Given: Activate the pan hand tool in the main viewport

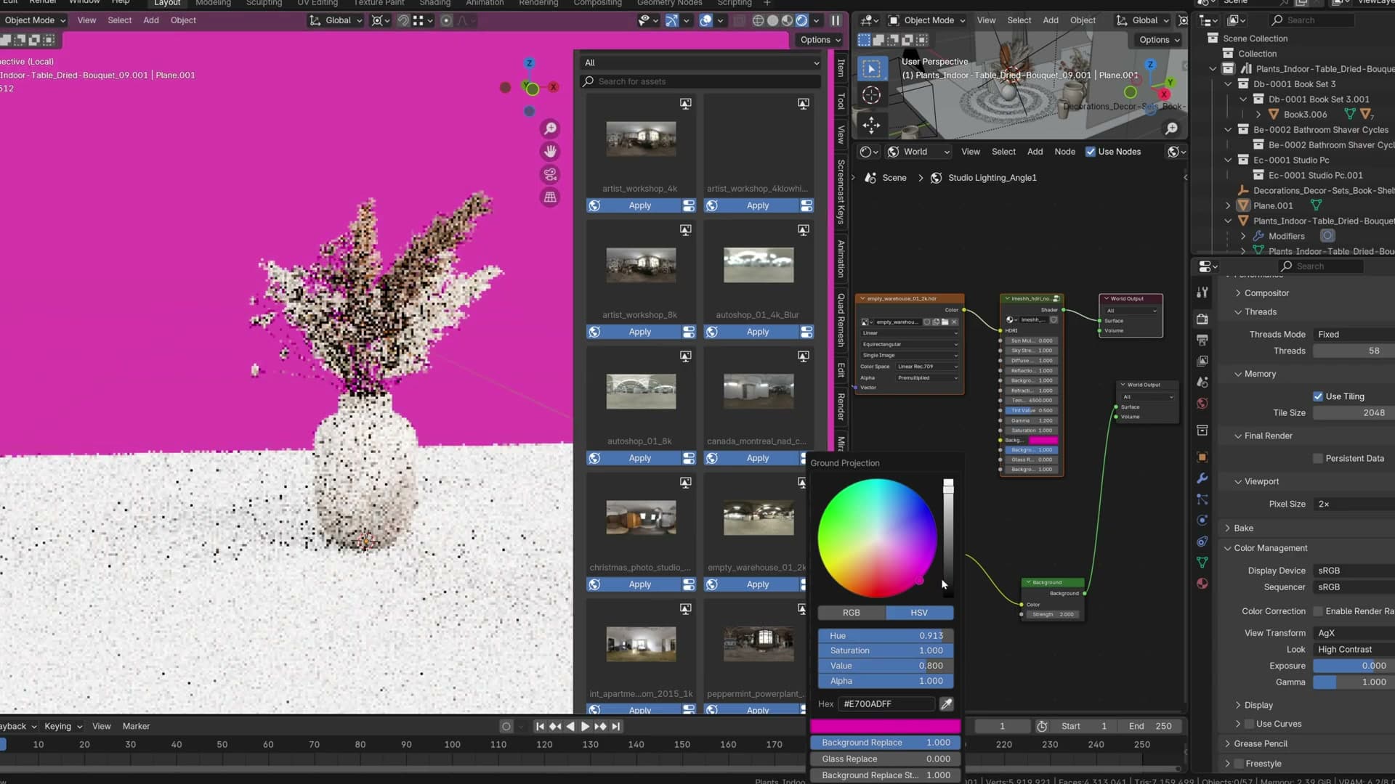Looking at the screenshot, I should click(x=550, y=152).
